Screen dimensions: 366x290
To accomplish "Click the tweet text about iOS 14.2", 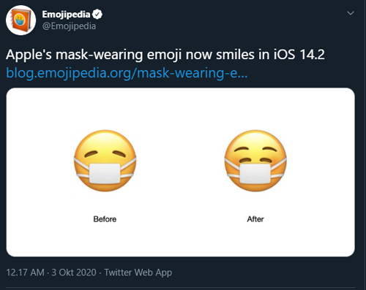I will tap(165, 54).
